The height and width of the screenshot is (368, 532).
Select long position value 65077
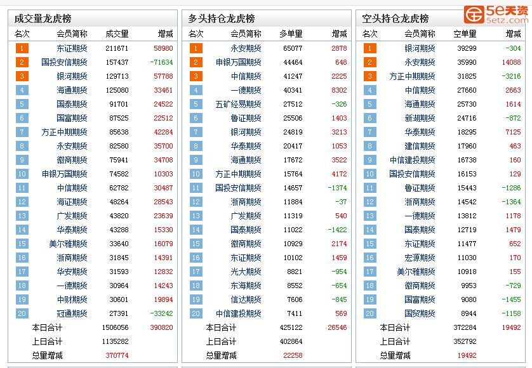pyautogui.click(x=293, y=48)
